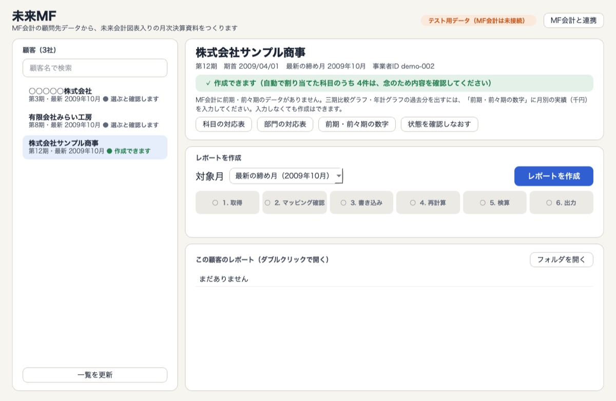616x401 pixels.
Task: Click the テスト用データ status badge
Action: (478, 20)
